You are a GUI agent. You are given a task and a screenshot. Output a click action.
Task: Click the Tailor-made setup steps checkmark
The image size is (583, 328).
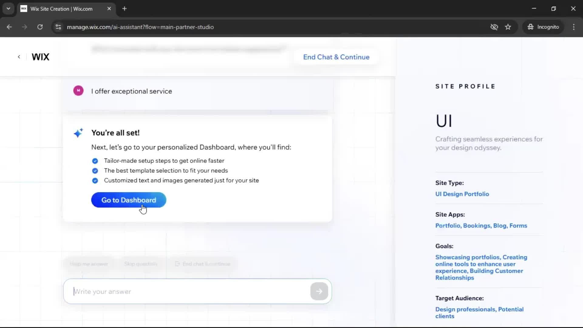click(x=95, y=161)
